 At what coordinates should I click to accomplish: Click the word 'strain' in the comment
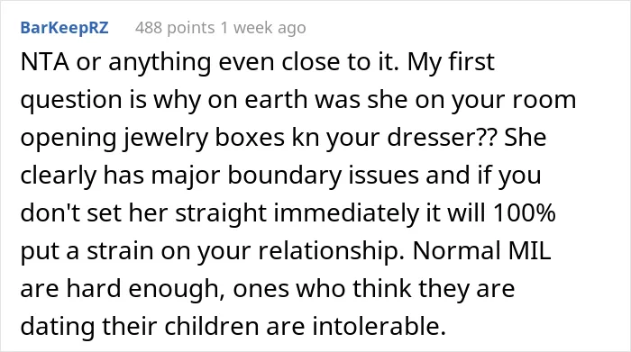click(120, 251)
